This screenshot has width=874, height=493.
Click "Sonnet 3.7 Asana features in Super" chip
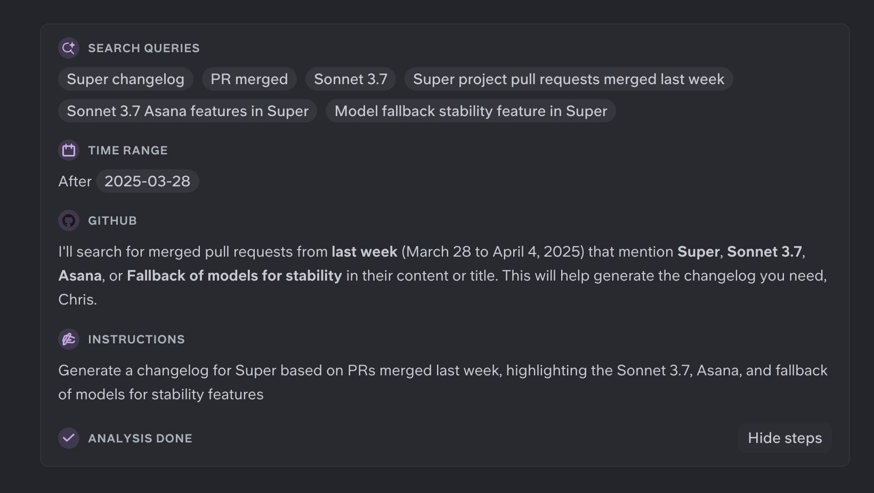pos(187,111)
